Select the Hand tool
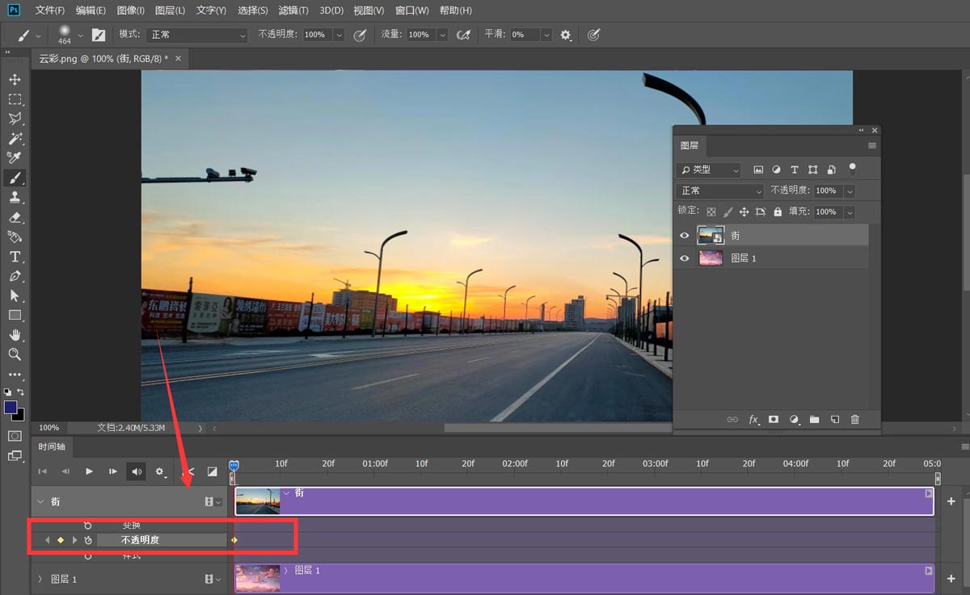 tap(15, 335)
